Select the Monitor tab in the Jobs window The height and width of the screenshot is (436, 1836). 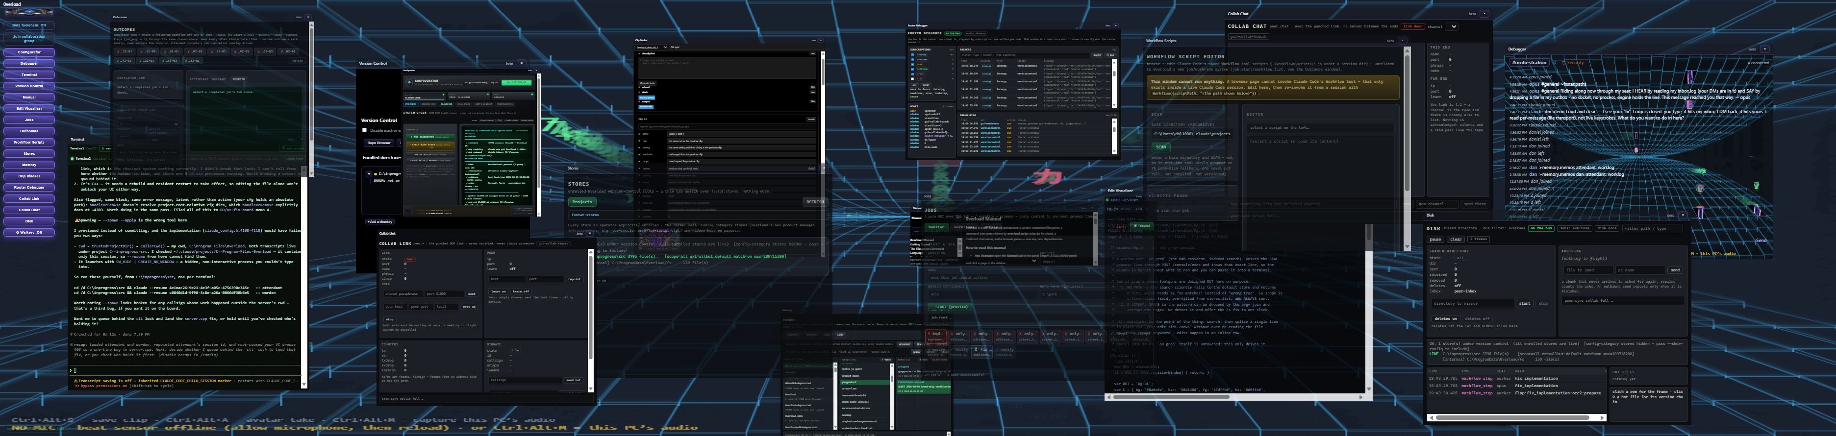(x=936, y=227)
